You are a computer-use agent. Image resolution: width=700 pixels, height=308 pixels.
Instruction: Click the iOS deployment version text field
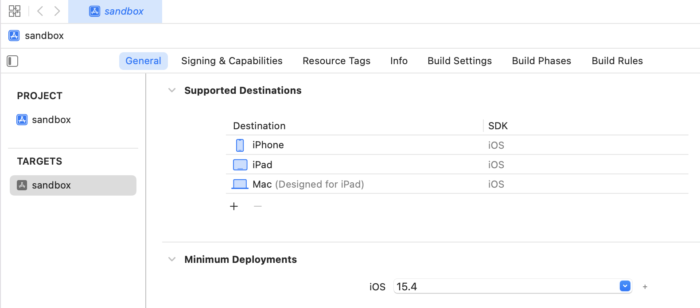click(x=505, y=287)
